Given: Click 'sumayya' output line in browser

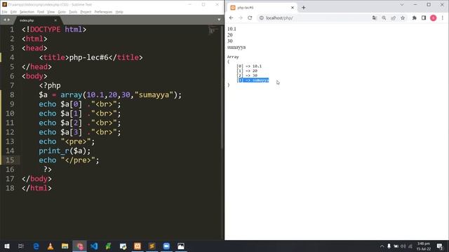Looking at the screenshot, I should pos(236,47).
